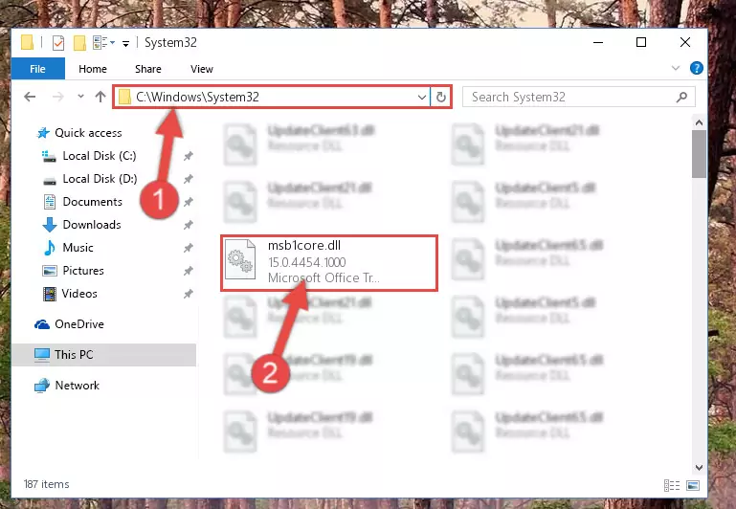Screen dimensions: 736x509
Task: Switch to large icons view in status bar
Action: [x=693, y=485]
